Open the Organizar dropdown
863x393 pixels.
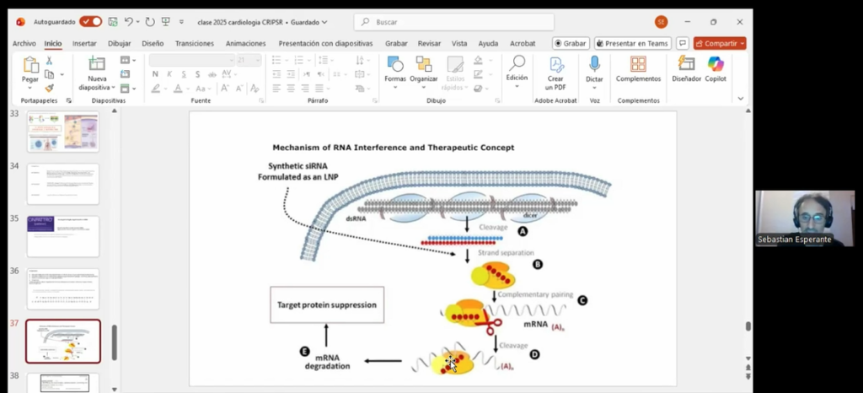pos(424,67)
